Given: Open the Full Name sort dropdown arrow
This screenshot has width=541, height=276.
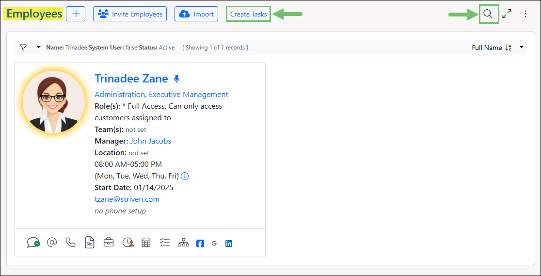Looking at the screenshot, I should (x=522, y=48).
